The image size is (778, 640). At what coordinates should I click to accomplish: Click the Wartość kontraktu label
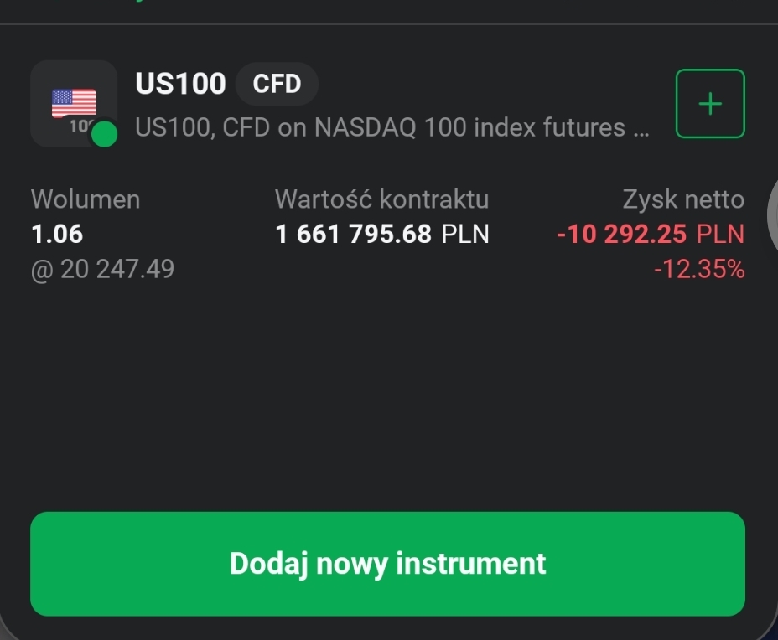coord(381,199)
